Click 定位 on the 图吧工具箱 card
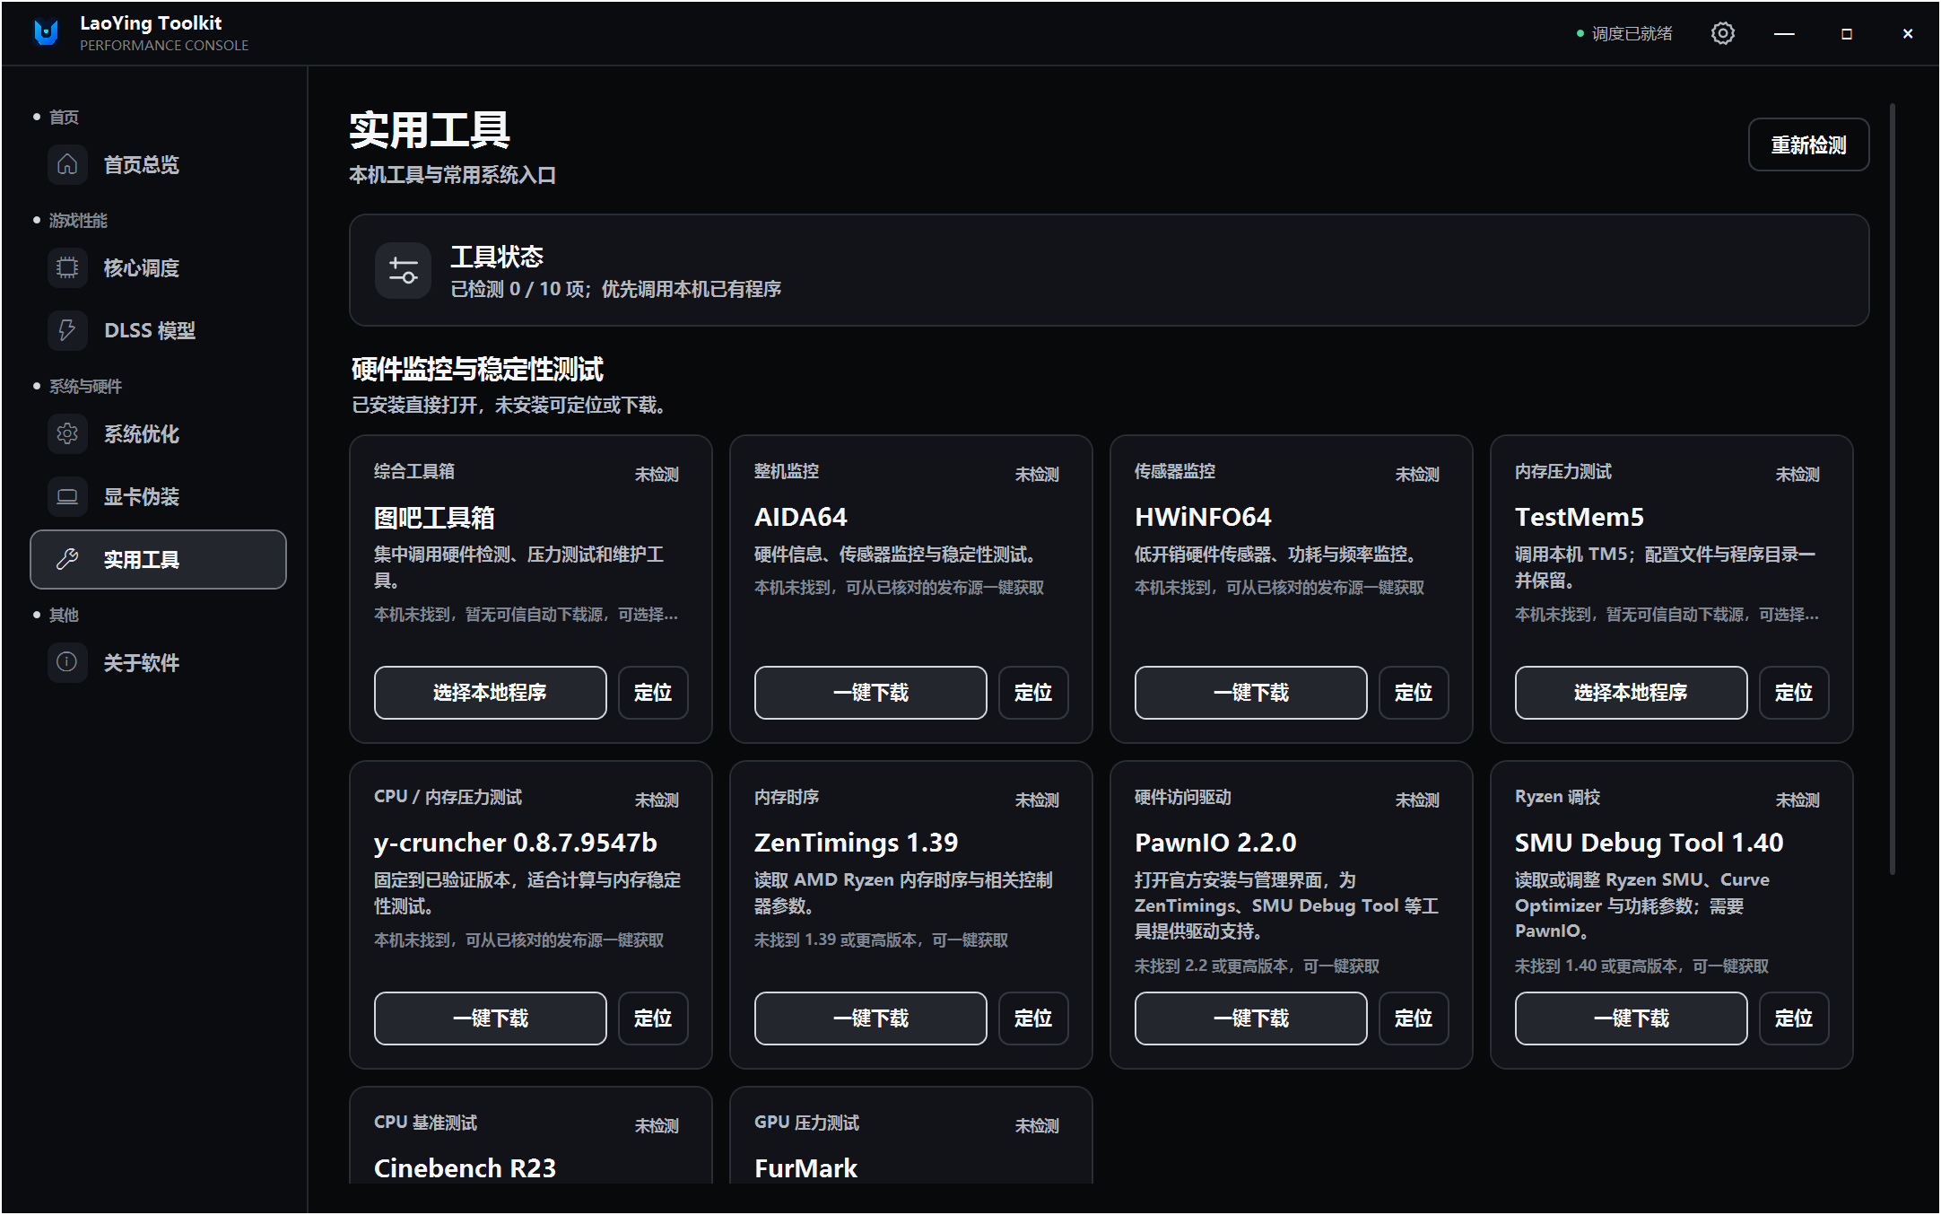The image size is (1941, 1215). (653, 693)
